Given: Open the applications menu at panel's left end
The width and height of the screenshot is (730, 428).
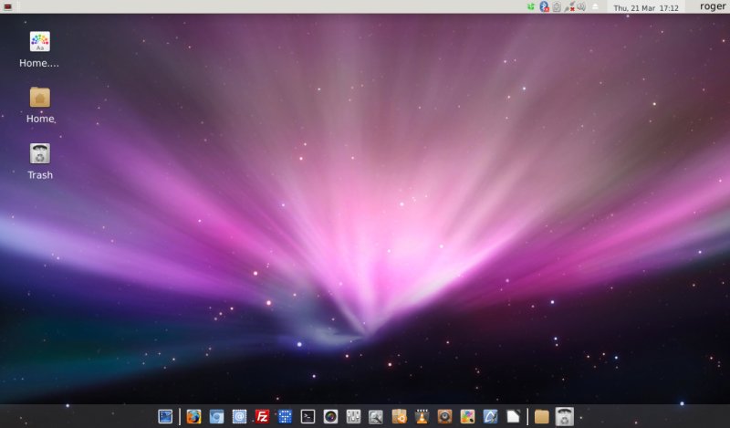Looking at the screenshot, I should click(x=7, y=6).
